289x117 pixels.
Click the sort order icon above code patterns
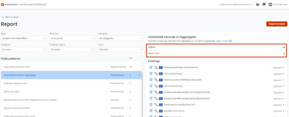point(131,58)
